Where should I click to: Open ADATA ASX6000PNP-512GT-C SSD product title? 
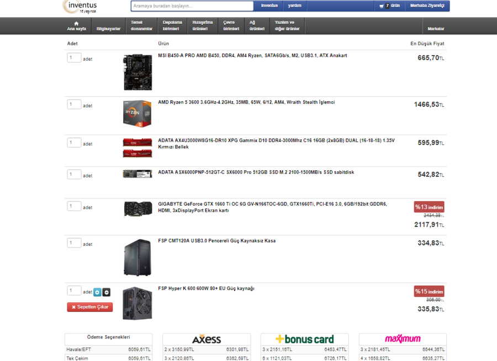(x=256, y=172)
